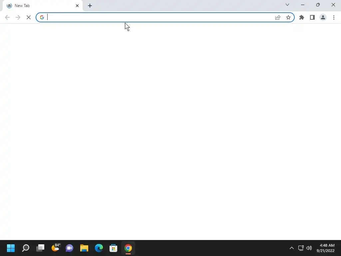Go back to previous page
Image resolution: width=341 pixels, height=256 pixels.
click(x=7, y=17)
